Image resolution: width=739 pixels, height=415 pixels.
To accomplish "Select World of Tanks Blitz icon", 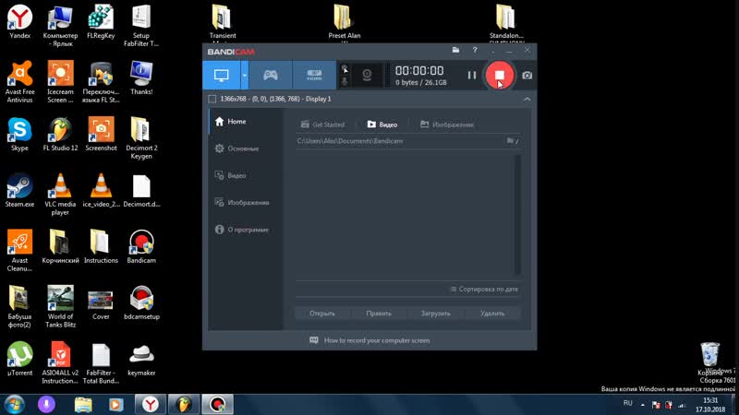I will (60, 307).
